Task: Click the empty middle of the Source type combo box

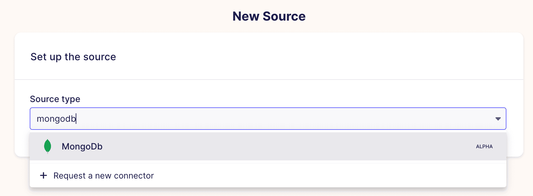Action: pos(282,119)
